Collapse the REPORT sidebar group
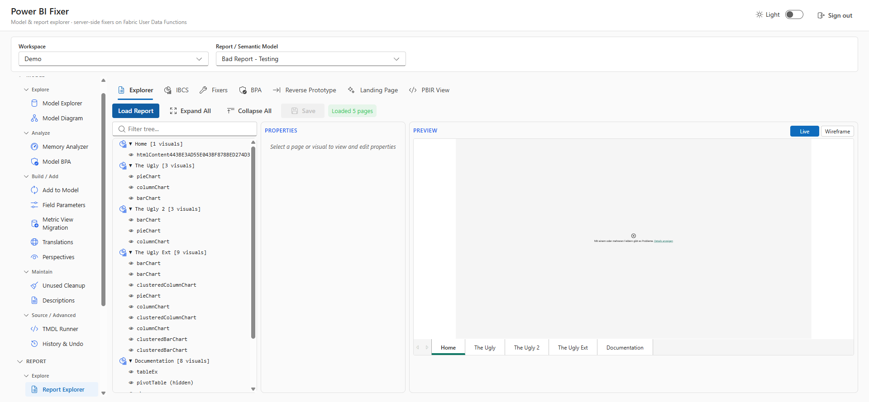This screenshot has width=869, height=402. click(x=20, y=361)
